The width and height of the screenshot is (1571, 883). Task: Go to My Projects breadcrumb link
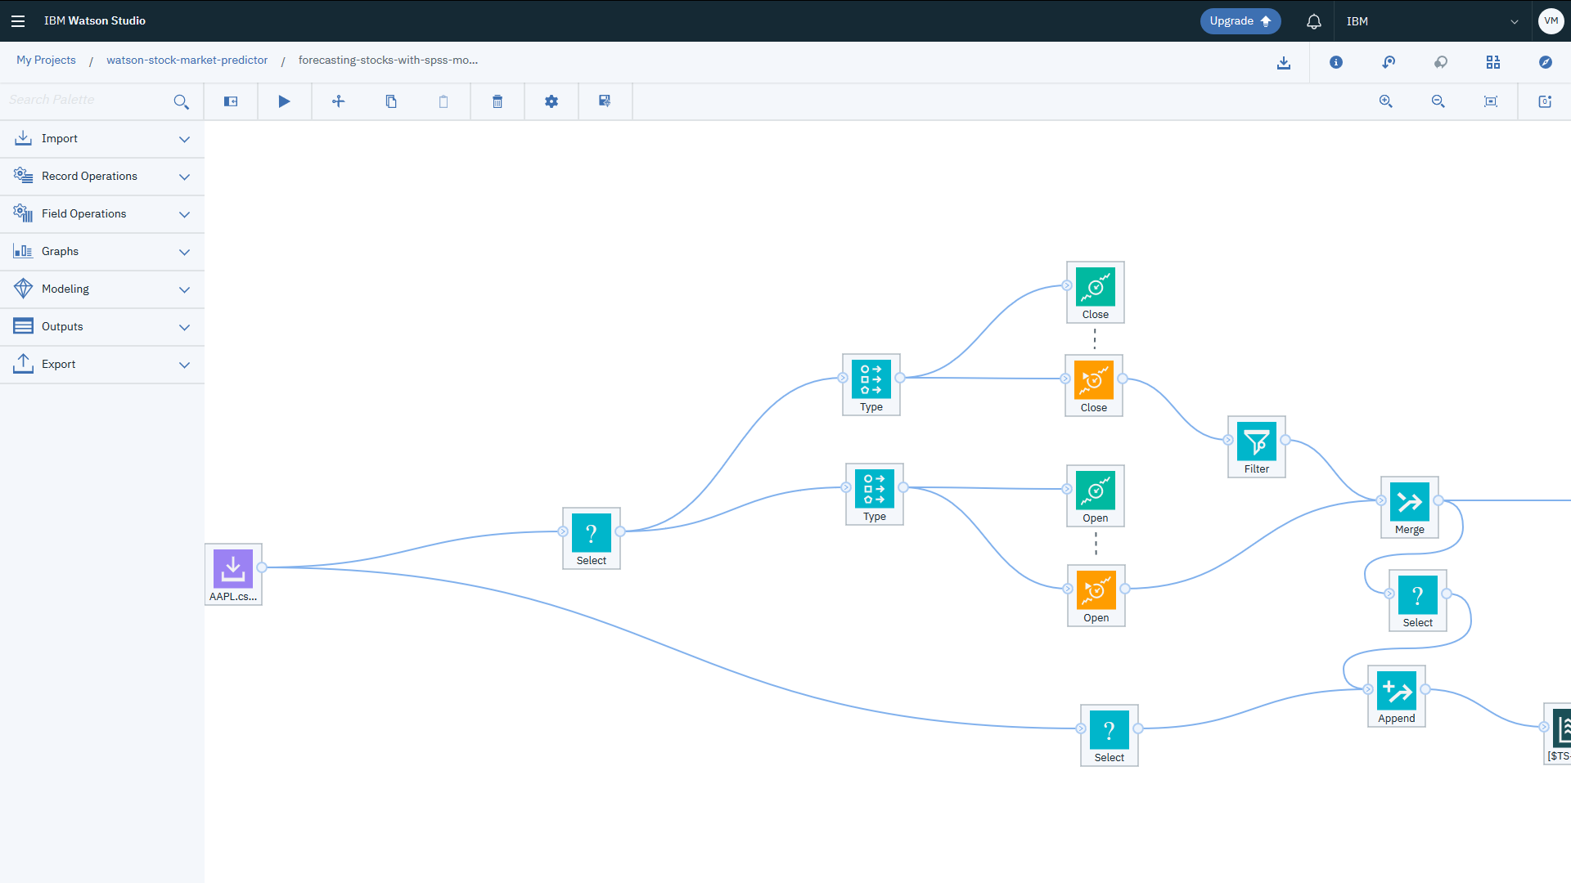click(x=46, y=61)
